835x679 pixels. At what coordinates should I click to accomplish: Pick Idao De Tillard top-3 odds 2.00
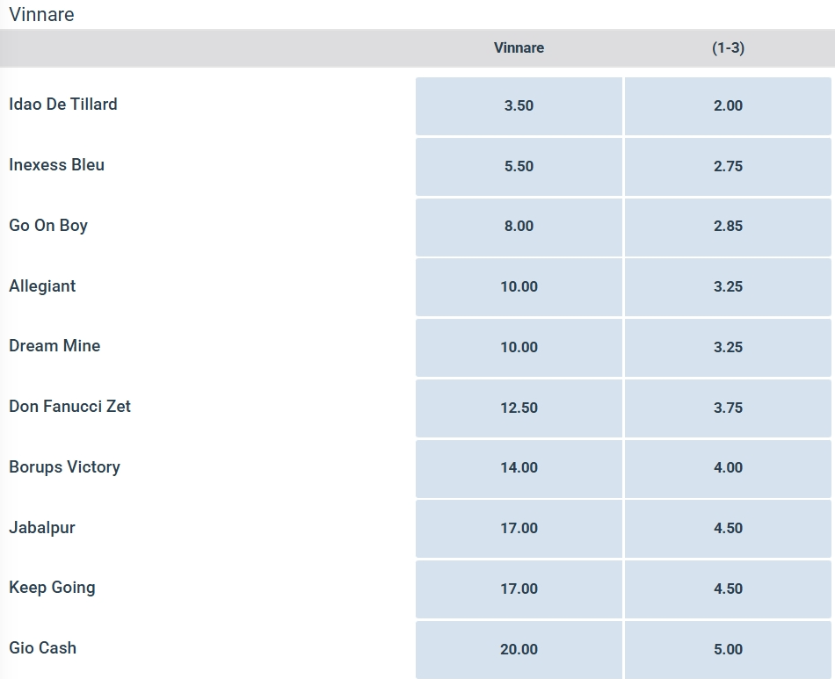[728, 106]
